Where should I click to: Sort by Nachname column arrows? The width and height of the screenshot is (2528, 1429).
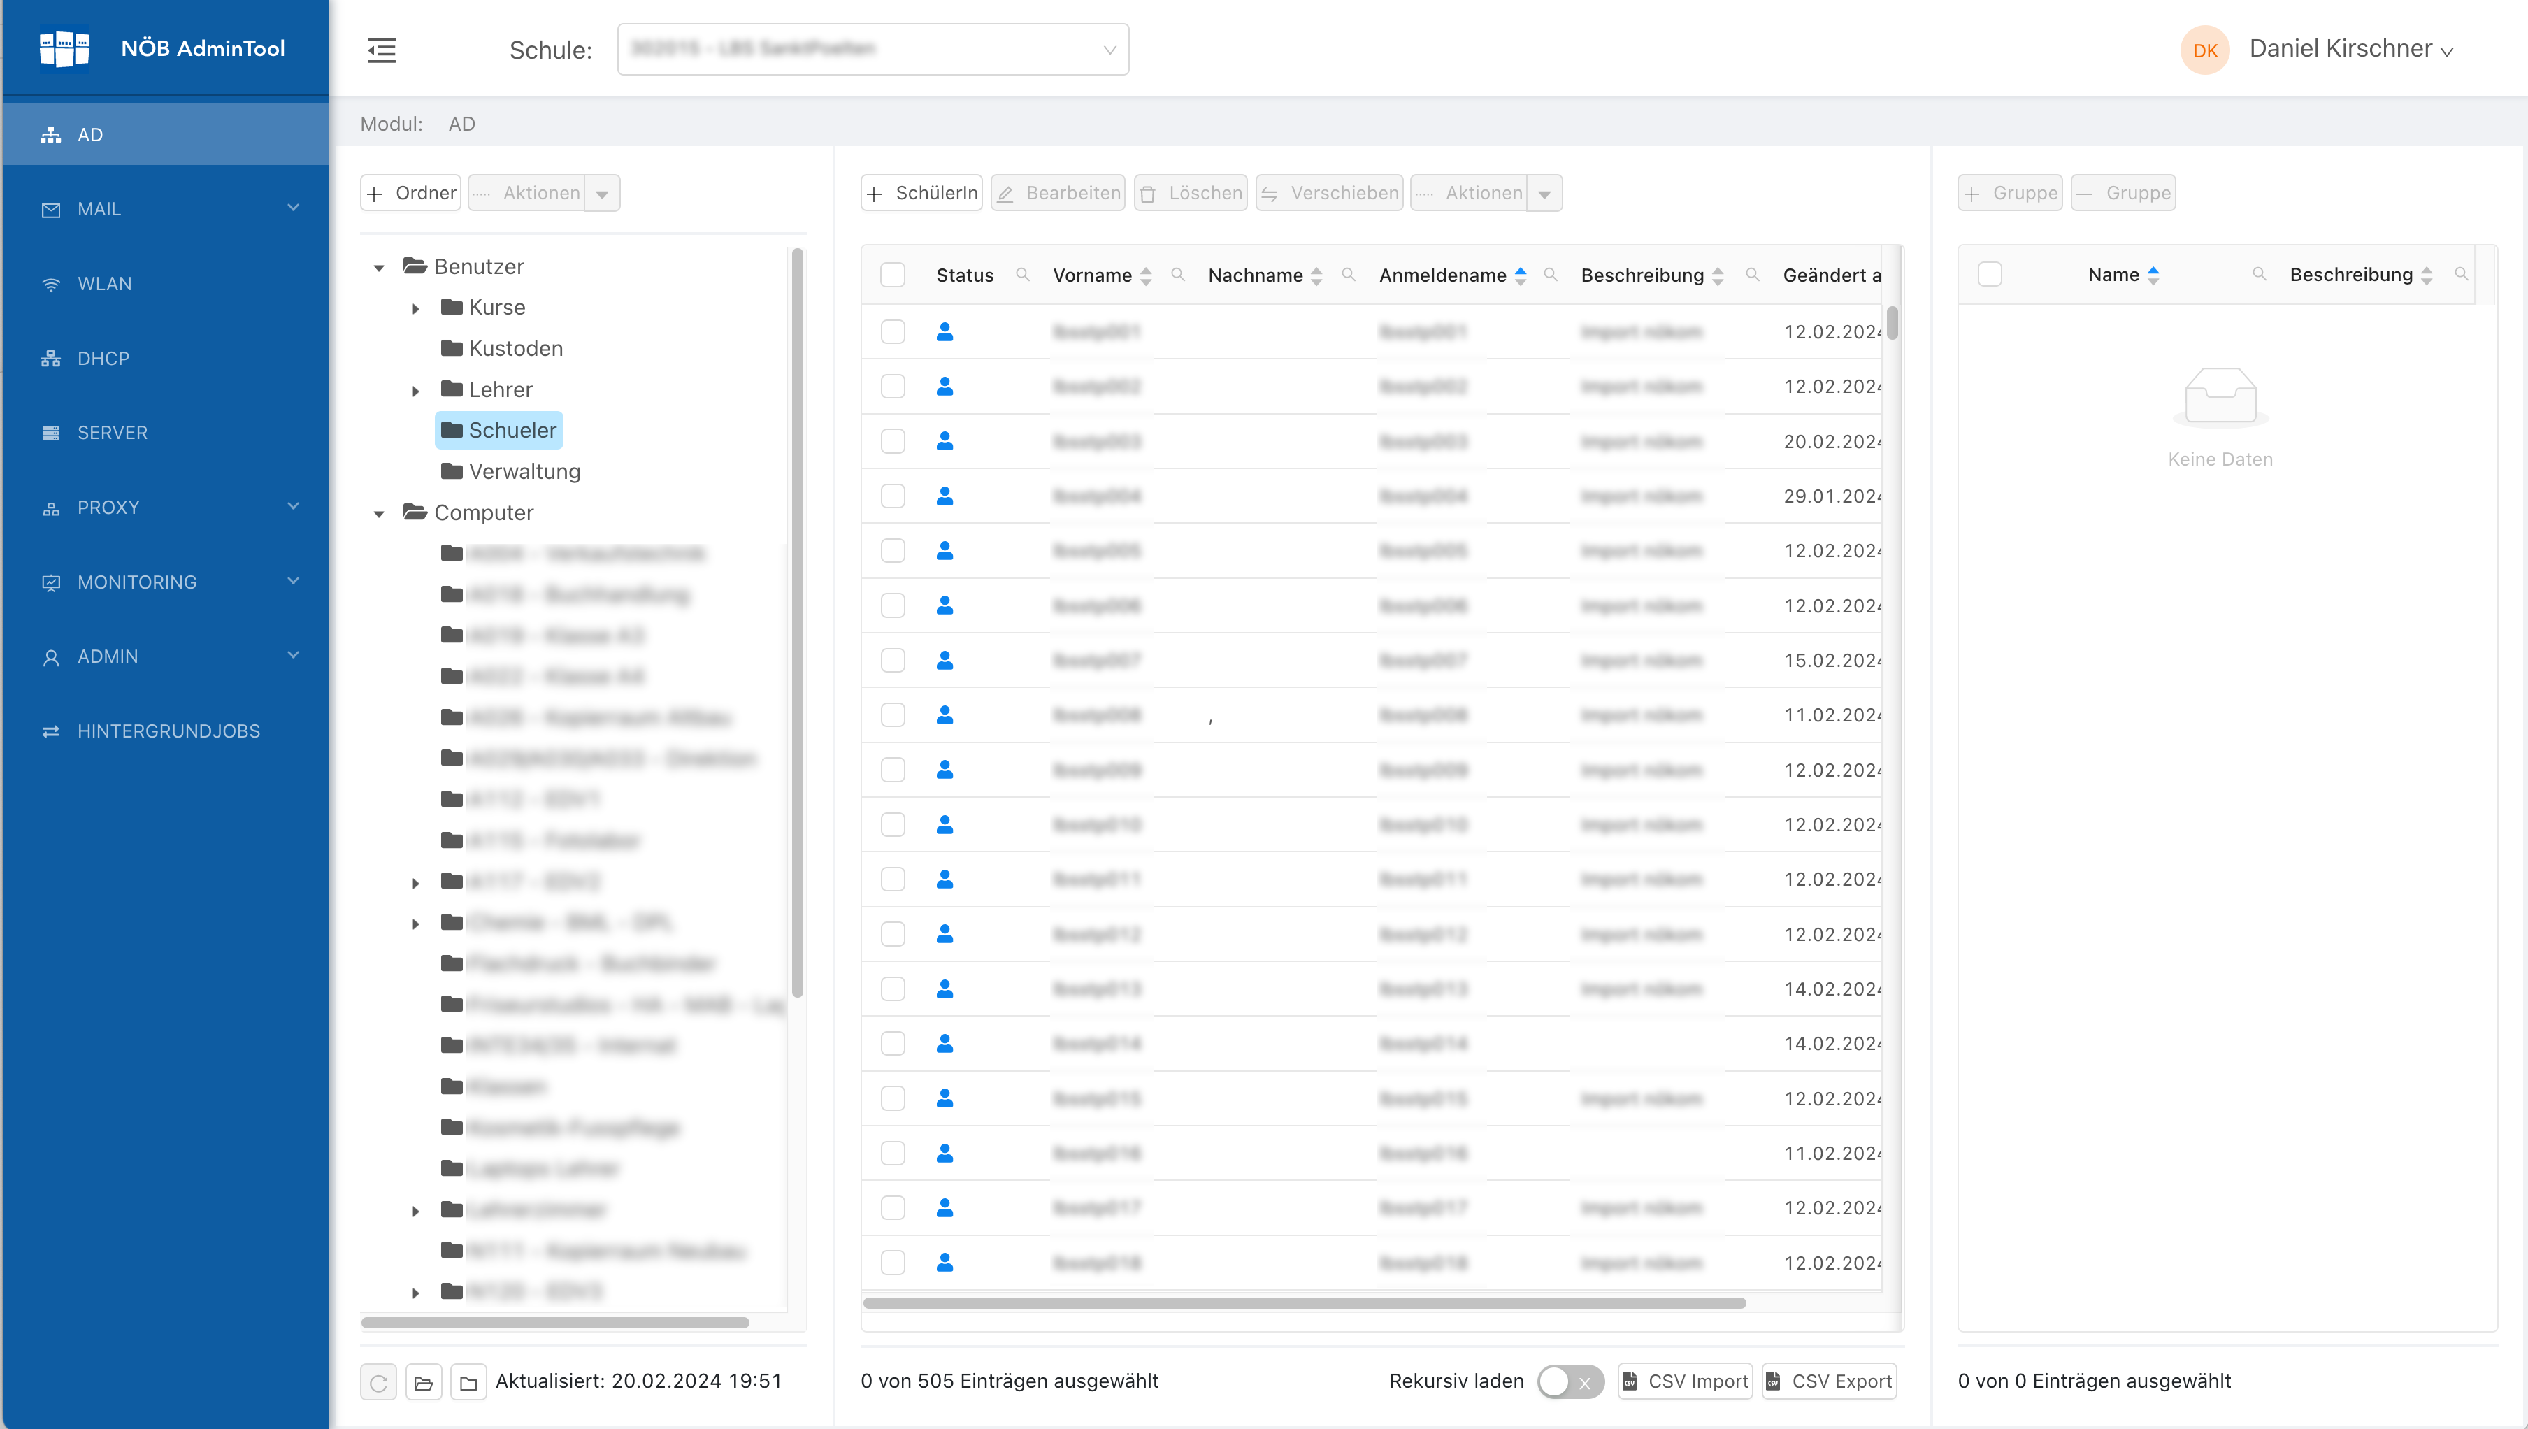pos(1317,275)
